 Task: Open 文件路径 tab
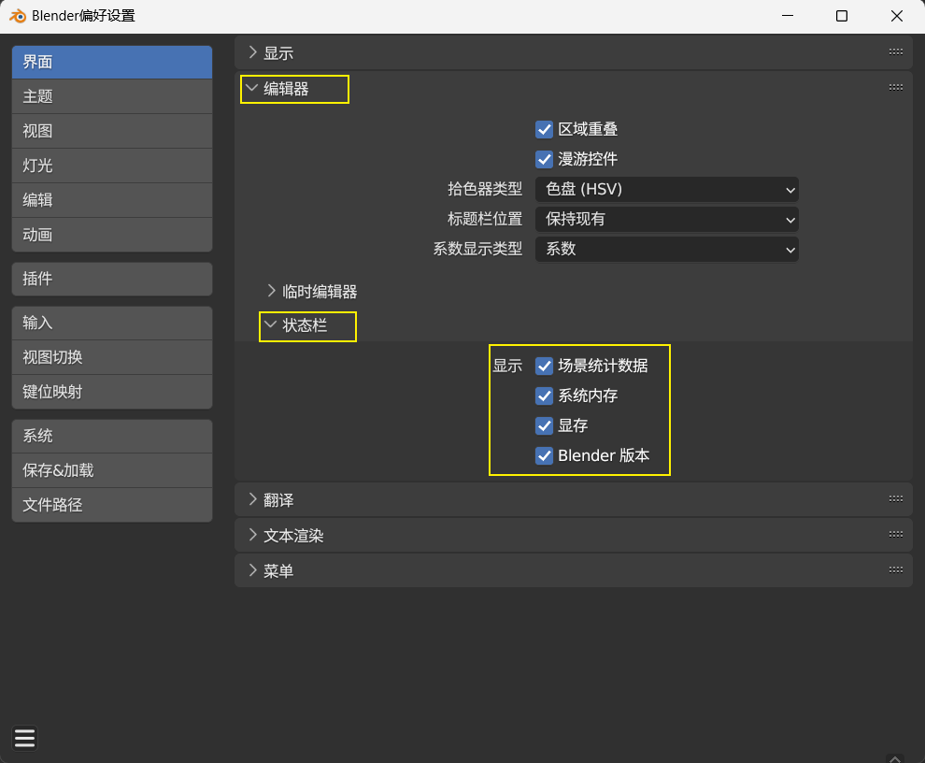click(x=112, y=505)
